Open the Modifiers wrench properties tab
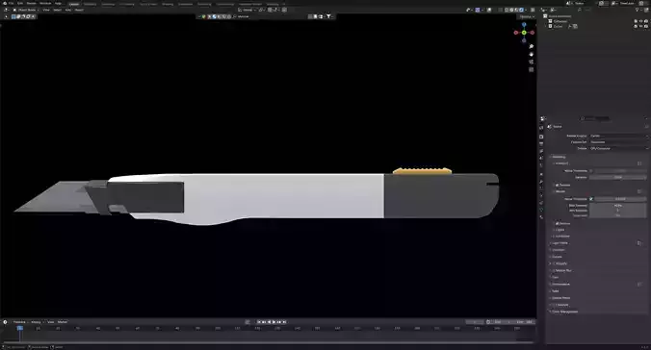The height and width of the screenshot is (350, 651). (541, 182)
